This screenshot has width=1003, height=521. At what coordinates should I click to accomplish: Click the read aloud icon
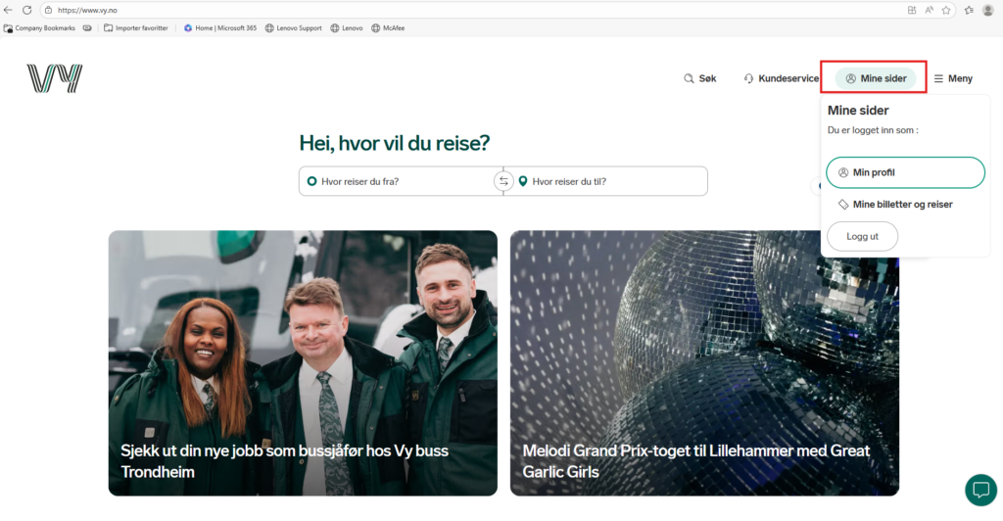coord(930,10)
